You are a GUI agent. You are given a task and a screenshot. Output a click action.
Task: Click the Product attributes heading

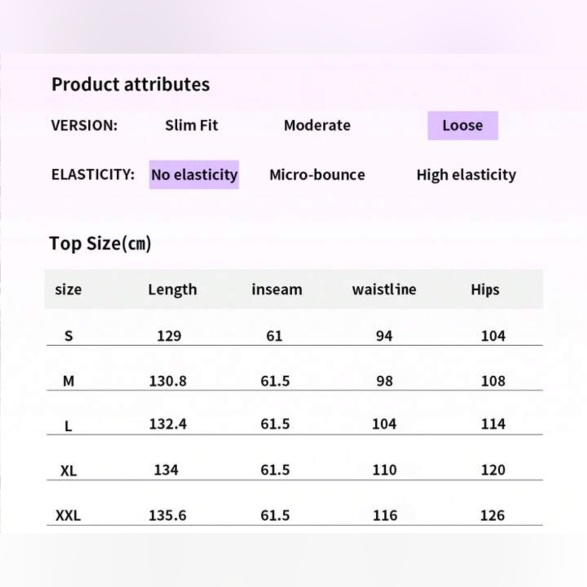pos(131,84)
